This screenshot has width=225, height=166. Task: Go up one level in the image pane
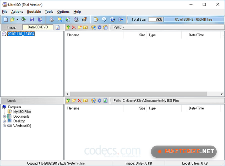click(68, 27)
